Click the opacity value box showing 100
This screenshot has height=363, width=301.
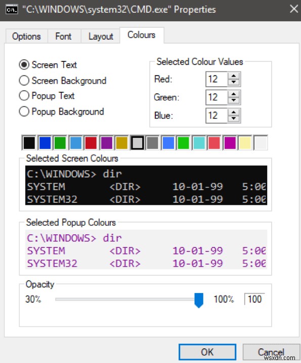pyautogui.click(x=254, y=299)
